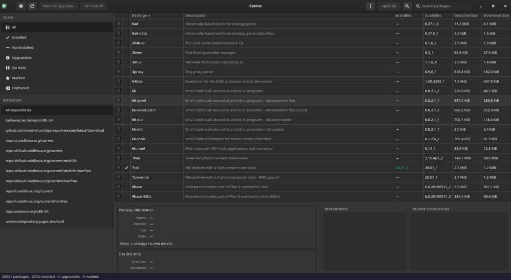Sort by Installed Size column header
511x280 pixels.
click(467, 15)
